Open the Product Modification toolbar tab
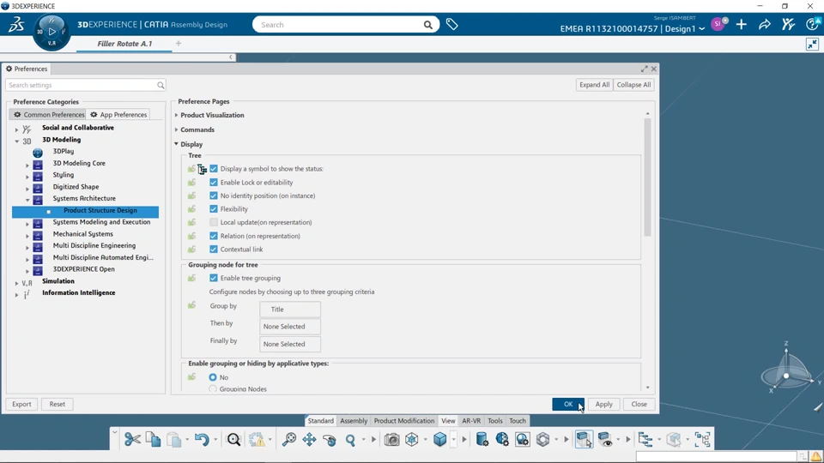Image resolution: width=824 pixels, height=463 pixels. point(404,420)
